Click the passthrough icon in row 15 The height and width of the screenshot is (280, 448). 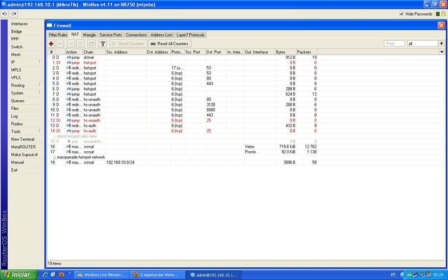[x=68, y=142]
